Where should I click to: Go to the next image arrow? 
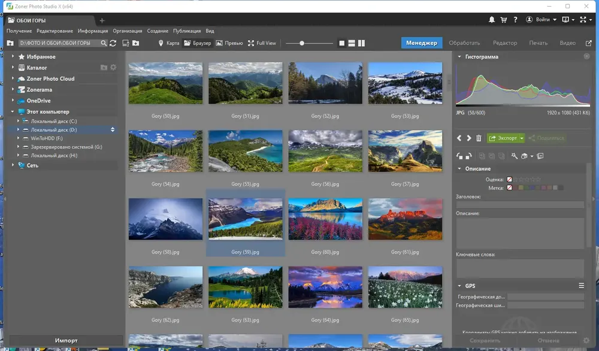click(469, 138)
